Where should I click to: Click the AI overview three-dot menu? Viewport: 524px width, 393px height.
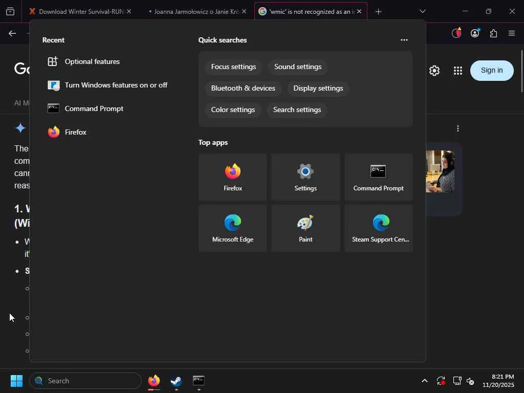pos(458,128)
